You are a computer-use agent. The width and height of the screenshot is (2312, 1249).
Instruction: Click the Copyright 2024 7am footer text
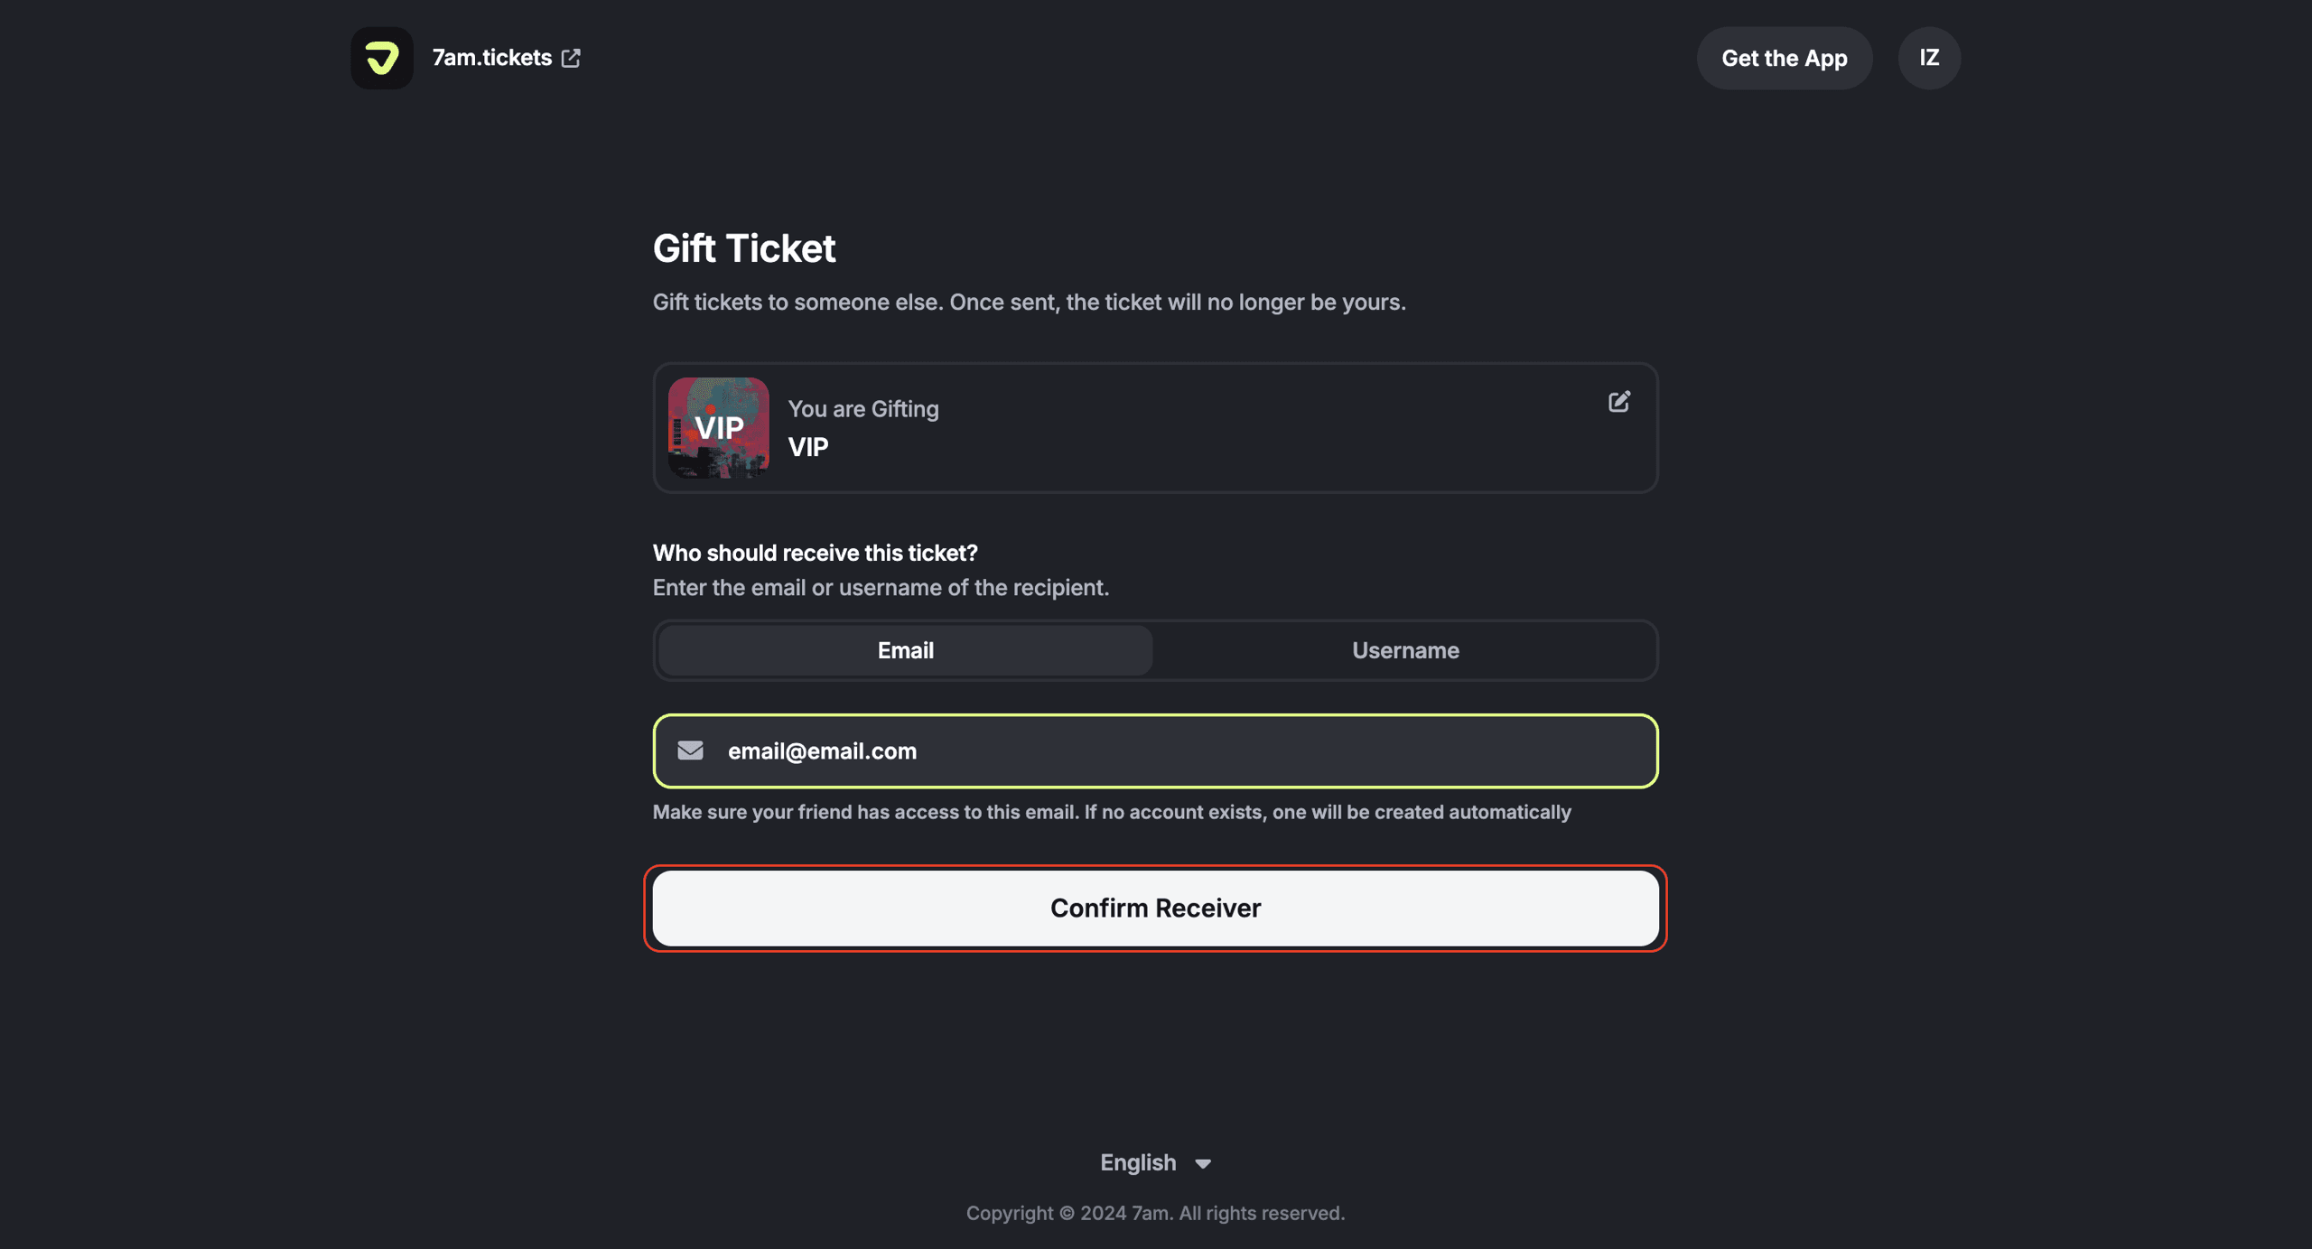(x=1155, y=1213)
